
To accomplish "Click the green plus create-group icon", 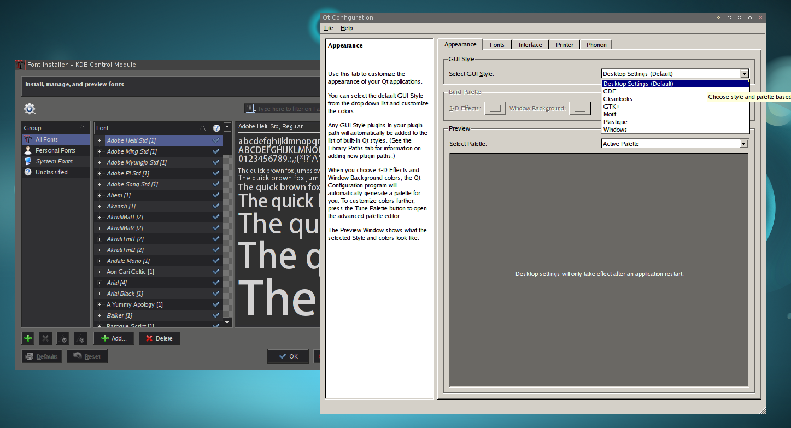I will tap(28, 338).
